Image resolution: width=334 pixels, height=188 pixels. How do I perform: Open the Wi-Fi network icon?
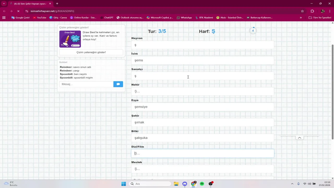[x=305, y=184]
